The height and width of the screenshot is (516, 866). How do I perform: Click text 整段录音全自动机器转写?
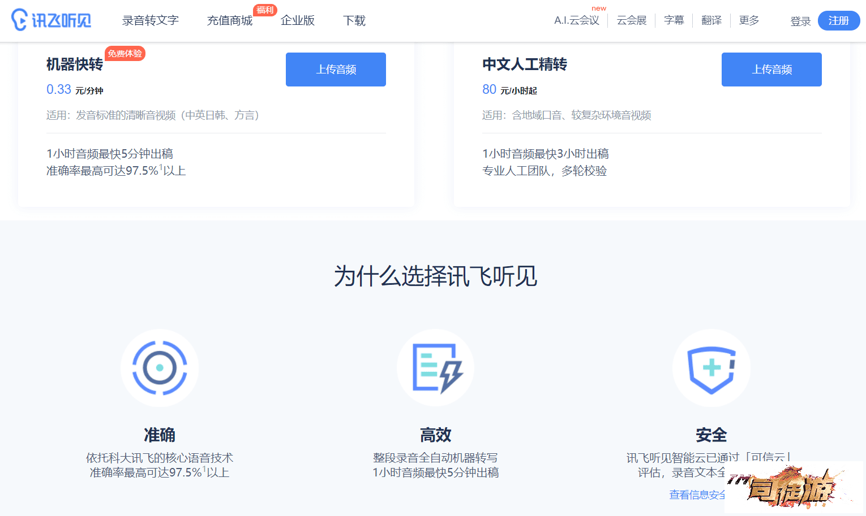tap(435, 458)
